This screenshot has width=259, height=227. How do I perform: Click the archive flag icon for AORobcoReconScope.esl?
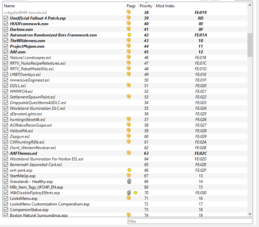[x=129, y=125]
